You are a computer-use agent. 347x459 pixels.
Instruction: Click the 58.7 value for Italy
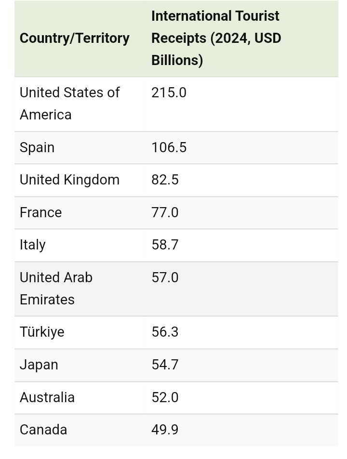tap(165, 245)
